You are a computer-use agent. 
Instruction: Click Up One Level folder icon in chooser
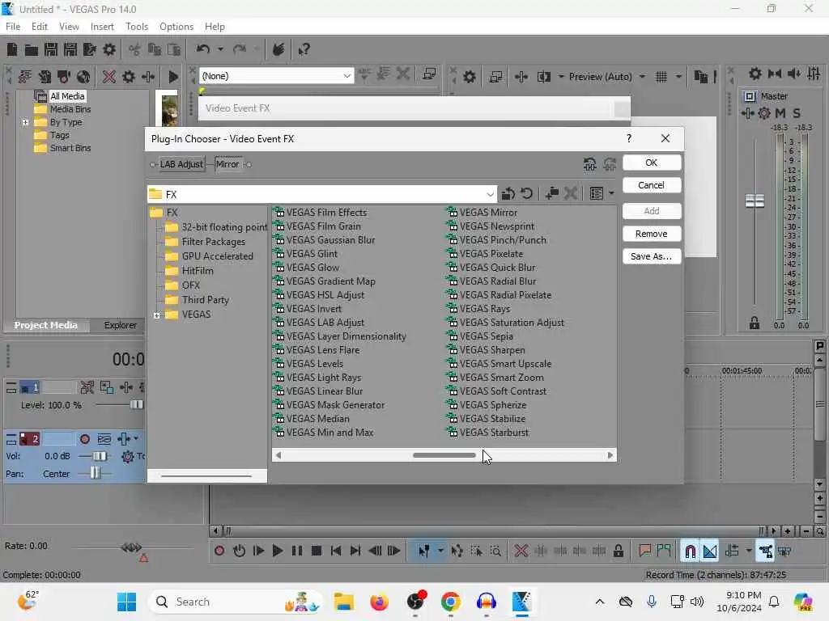pyautogui.click(x=508, y=194)
